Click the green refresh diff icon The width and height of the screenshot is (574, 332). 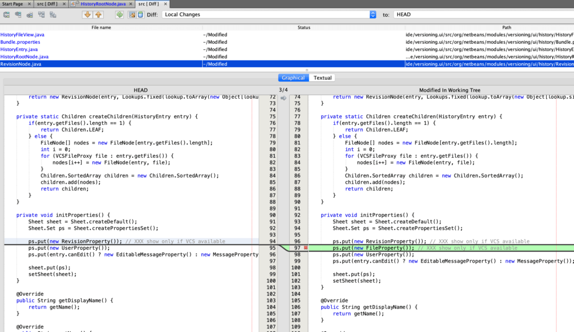click(x=120, y=15)
